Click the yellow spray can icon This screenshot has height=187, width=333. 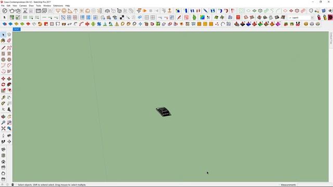325,17
